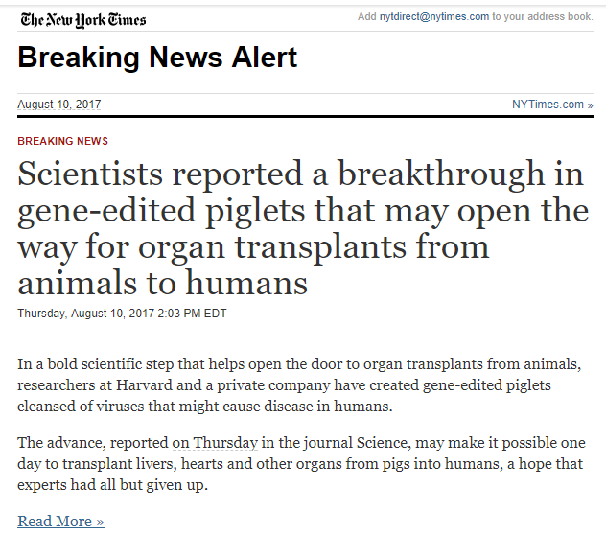606x535 pixels.
Task: Click the paragraph starting "In a bold scientific step"
Action: tap(299, 385)
